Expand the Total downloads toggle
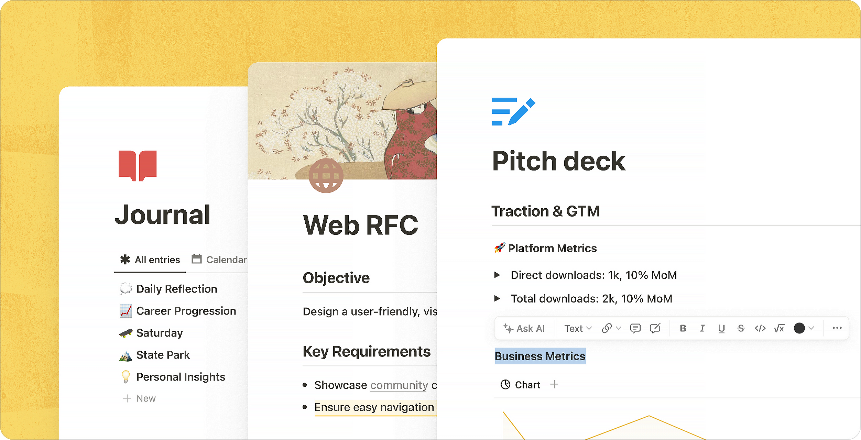 [497, 298]
